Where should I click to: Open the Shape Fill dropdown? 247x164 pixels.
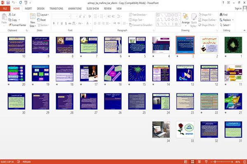point(205,15)
